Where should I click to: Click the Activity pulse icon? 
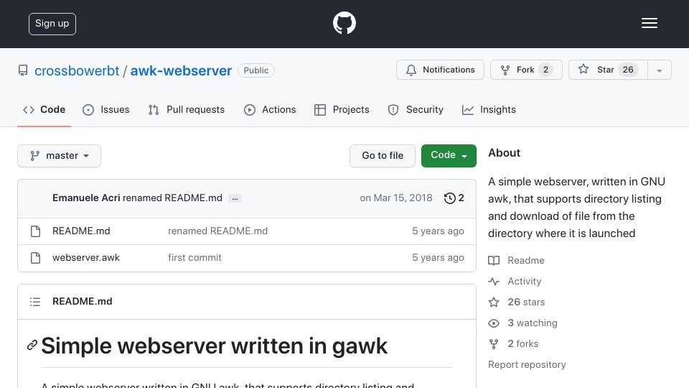coord(494,281)
